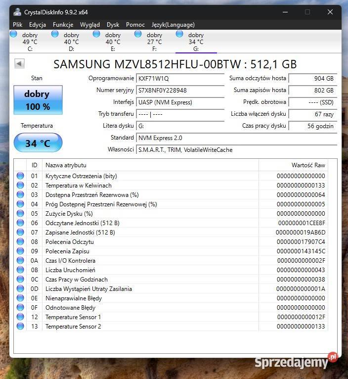Viewport: 348px width, 379px height.
Task: Select the Polecenia Odczytu attribute name
Action: (70, 242)
